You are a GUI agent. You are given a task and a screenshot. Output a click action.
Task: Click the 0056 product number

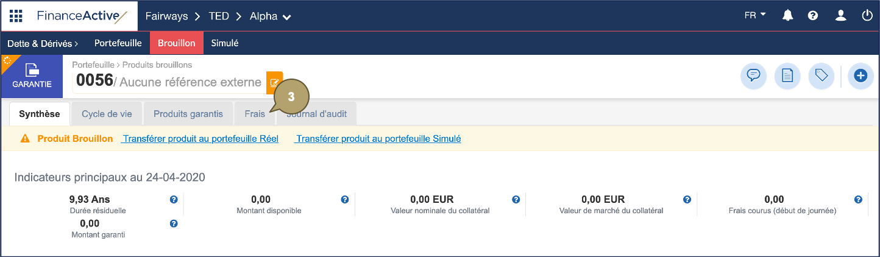[x=94, y=82]
